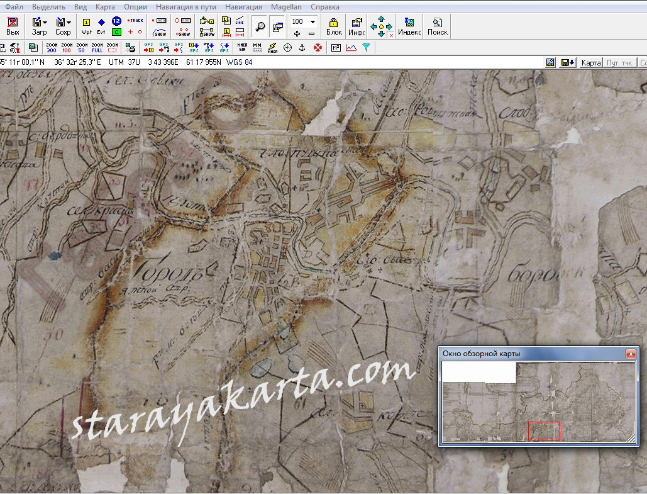Click the Show track icon
The height and width of the screenshot is (494, 647).
(159, 32)
